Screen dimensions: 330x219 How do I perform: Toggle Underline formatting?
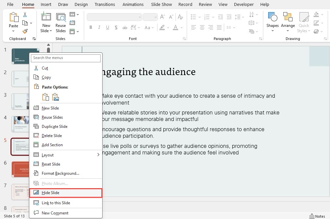[107, 28]
